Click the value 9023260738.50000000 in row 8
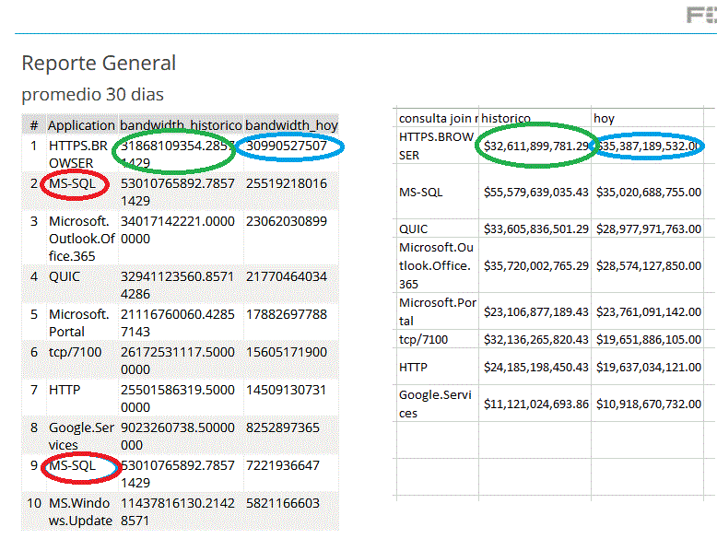Image resolution: width=717 pixels, height=539 pixels. [178, 436]
